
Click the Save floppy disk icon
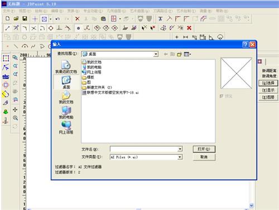[25, 18]
